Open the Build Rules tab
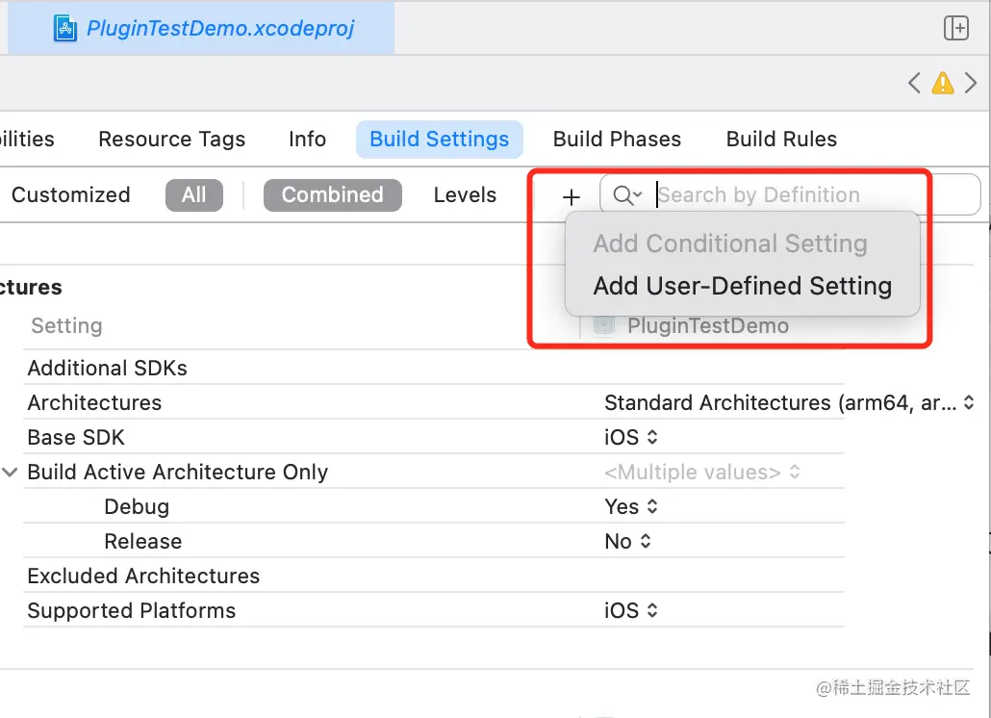The image size is (991, 718). coord(781,139)
